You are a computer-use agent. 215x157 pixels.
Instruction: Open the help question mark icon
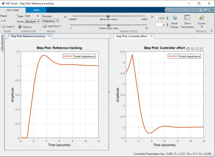(x=206, y=10)
